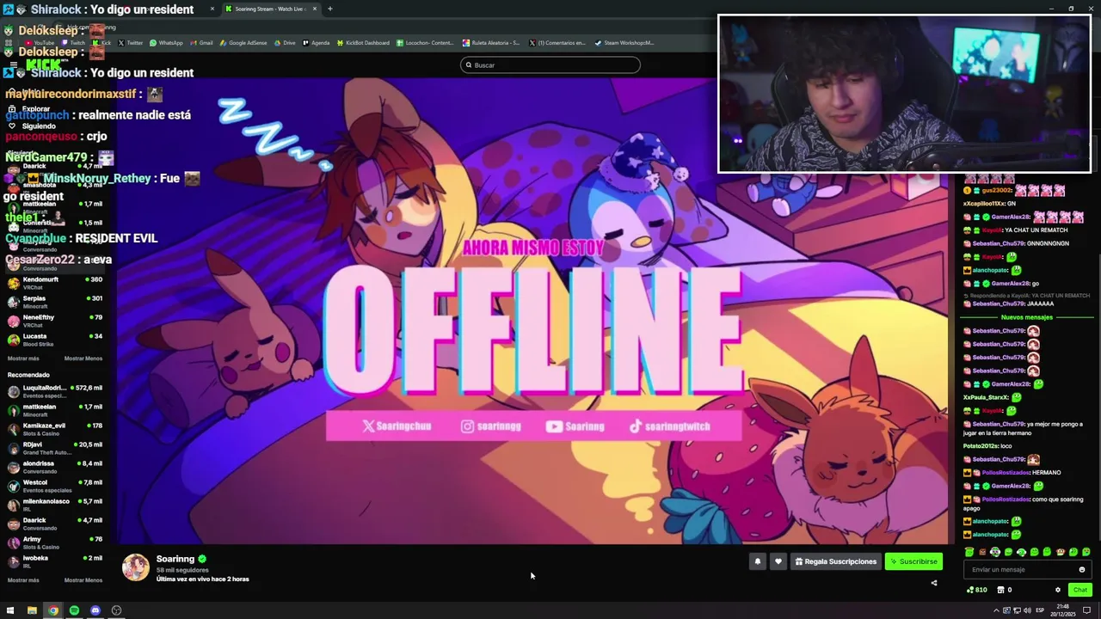1101x619 pixels.
Task: Open iwobeka recommended channel
Action: [55, 561]
